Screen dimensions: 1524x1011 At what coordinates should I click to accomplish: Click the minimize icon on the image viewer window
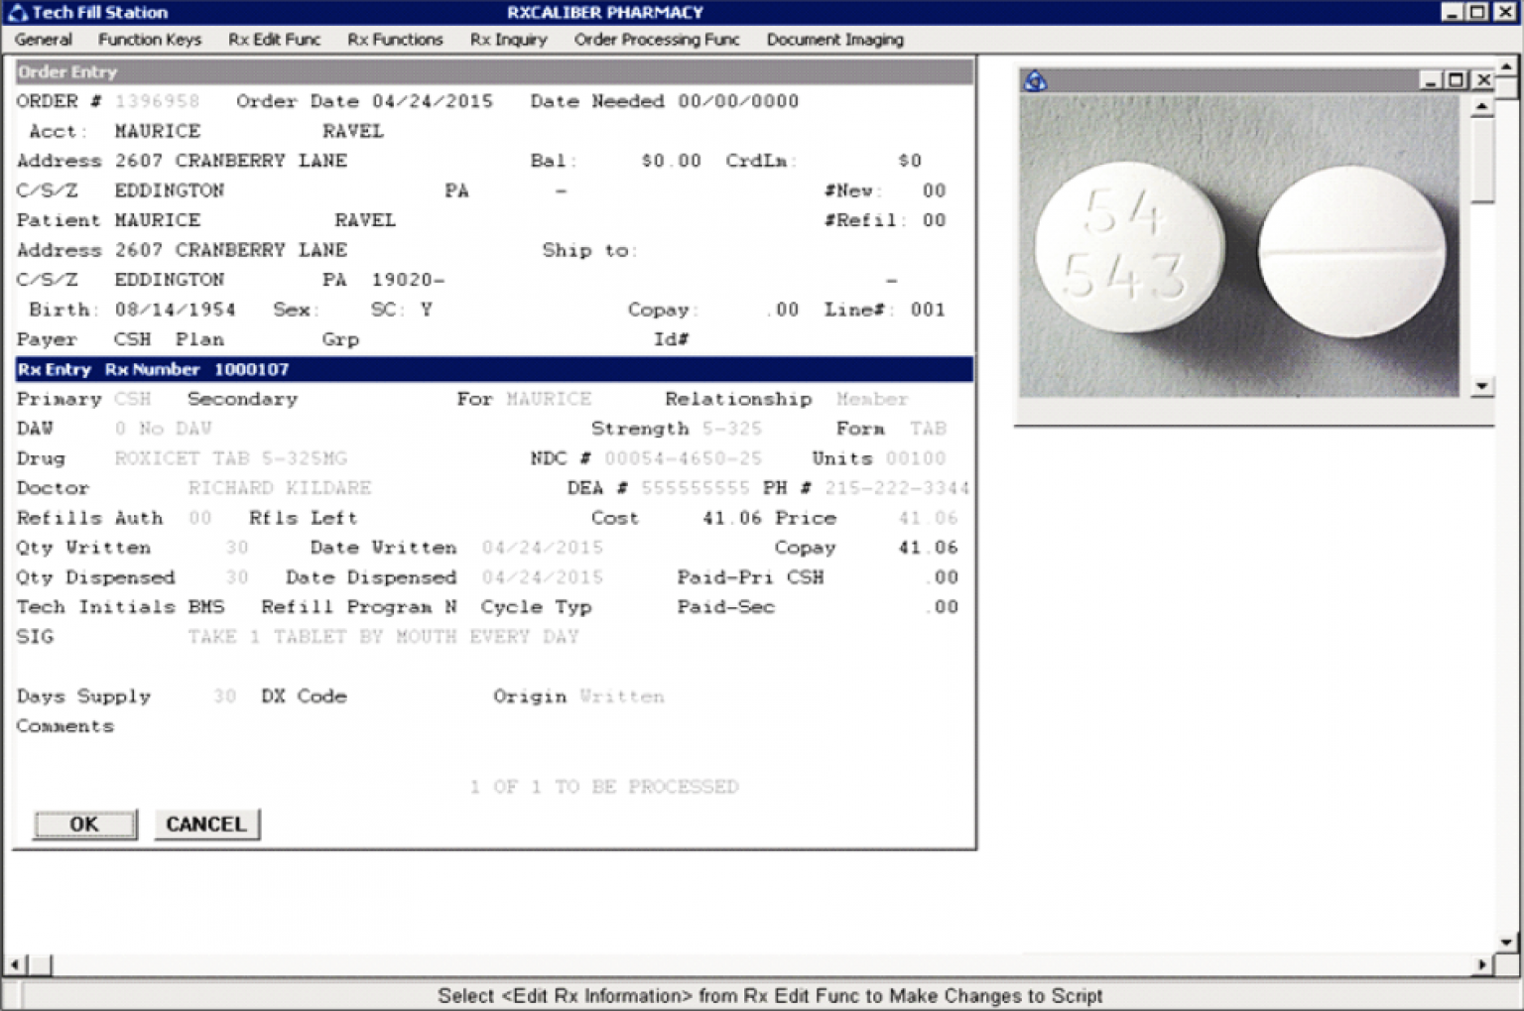pyautogui.click(x=1431, y=80)
